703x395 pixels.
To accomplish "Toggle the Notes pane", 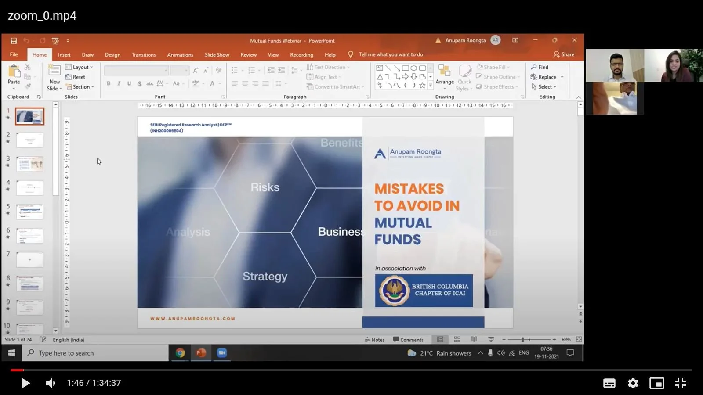I will (374, 340).
